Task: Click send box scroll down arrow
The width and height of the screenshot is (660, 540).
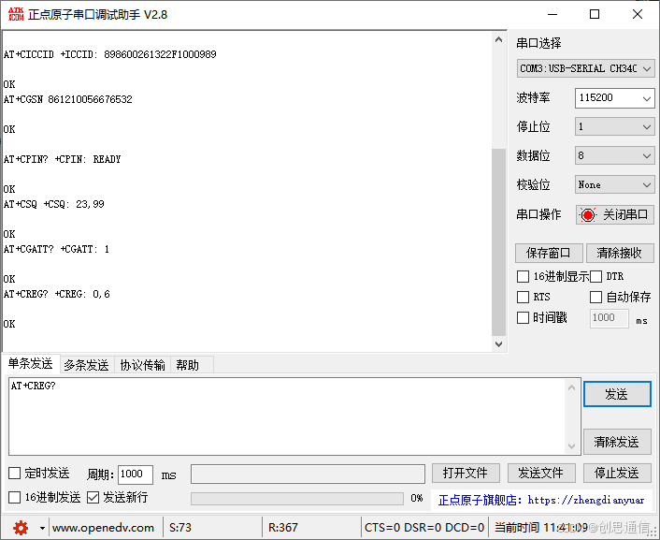Action: click(571, 446)
